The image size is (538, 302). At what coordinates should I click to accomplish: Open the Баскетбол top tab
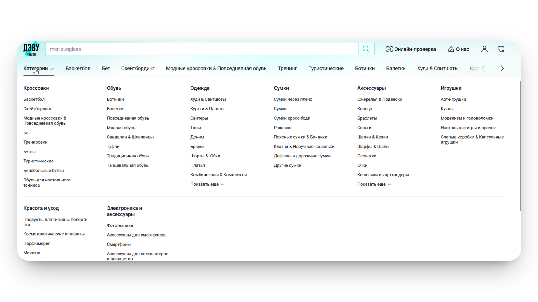[78, 69]
